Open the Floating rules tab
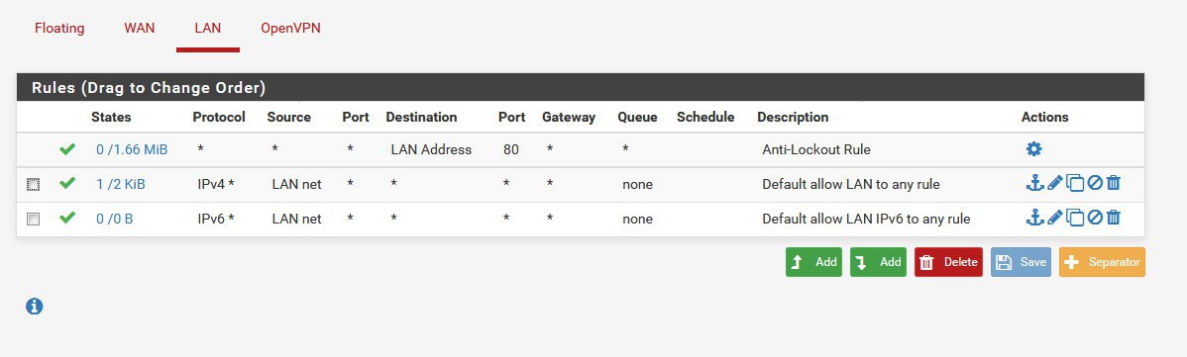Image resolution: width=1187 pixels, height=357 pixels. point(59,28)
